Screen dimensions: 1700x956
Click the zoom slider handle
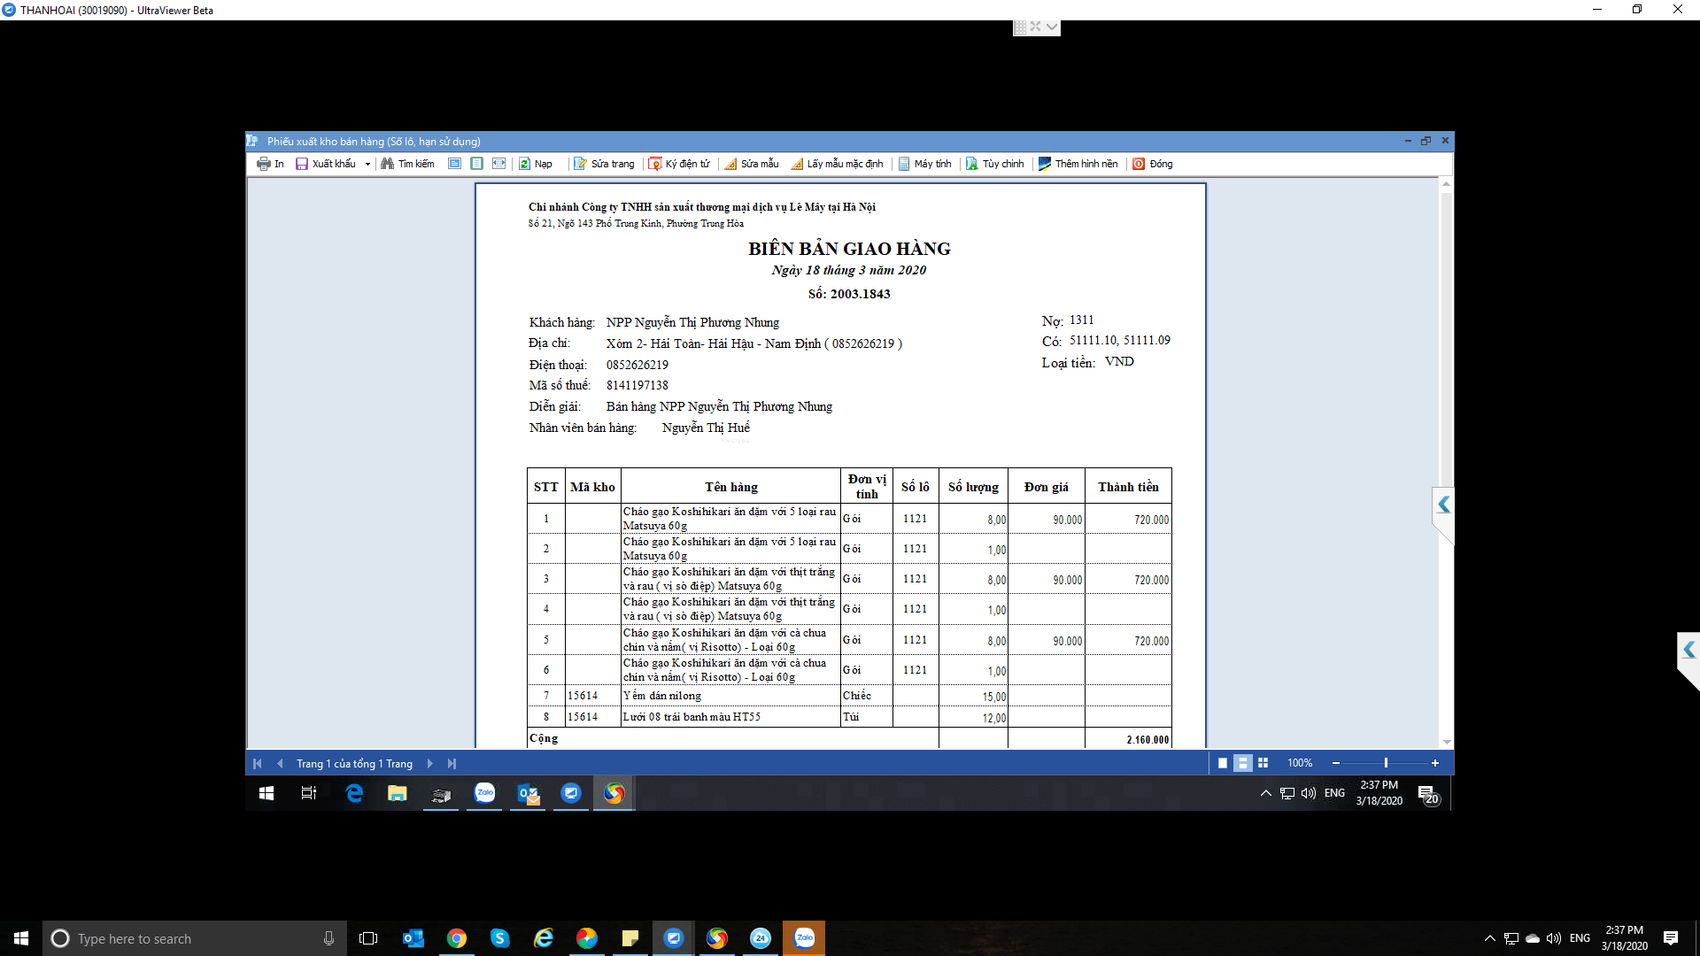1386,763
